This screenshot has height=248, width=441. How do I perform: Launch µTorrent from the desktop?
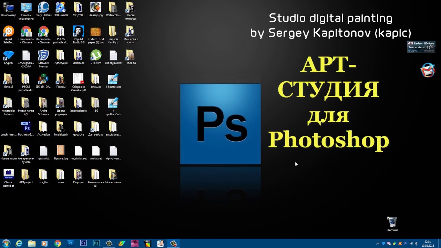pyautogui.click(x=96, y=57)
